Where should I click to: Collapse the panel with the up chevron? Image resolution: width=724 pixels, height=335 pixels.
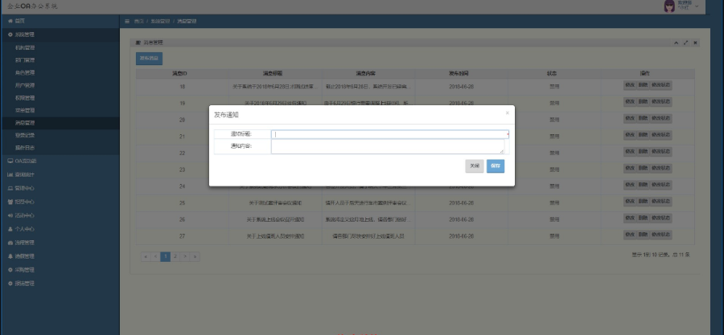(x=676, y=43)
